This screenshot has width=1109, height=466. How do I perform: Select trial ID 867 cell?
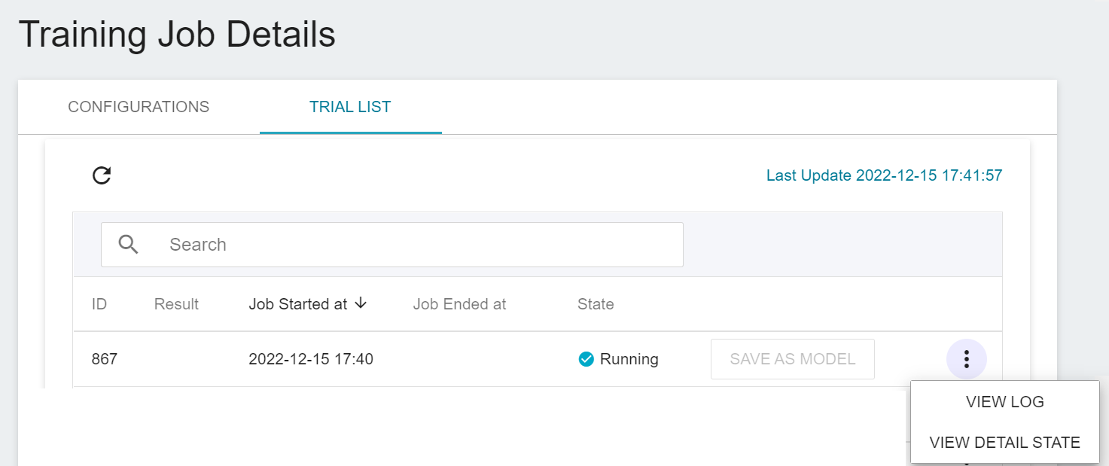pos(105,359)
